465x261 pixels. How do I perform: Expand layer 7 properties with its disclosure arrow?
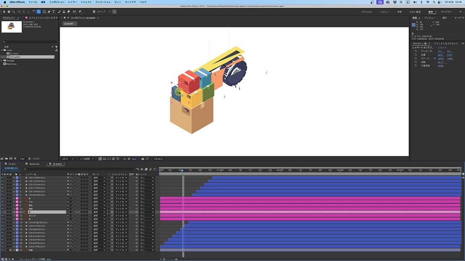point(14,198)
